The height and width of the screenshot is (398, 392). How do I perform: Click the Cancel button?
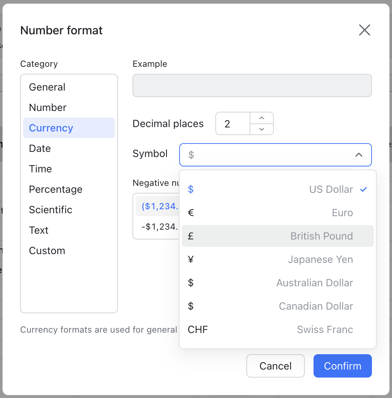tap(275, 366)
